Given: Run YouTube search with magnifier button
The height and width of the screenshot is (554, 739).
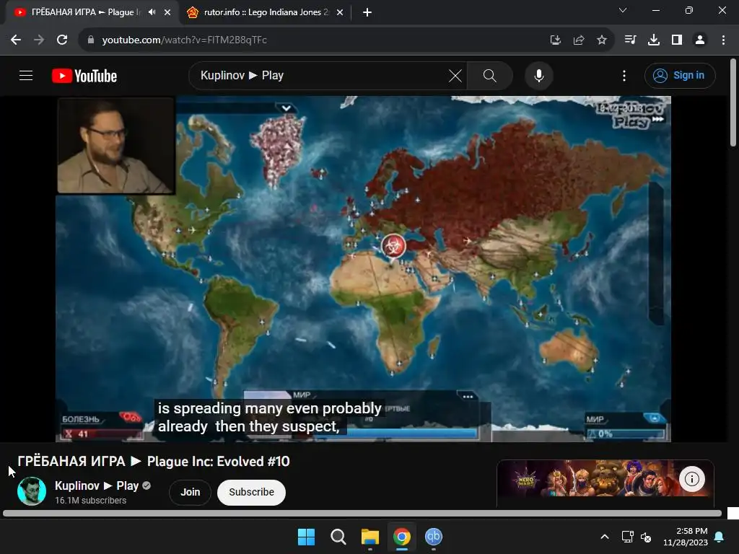Looking at the screenshot, I should click(490, 75).
